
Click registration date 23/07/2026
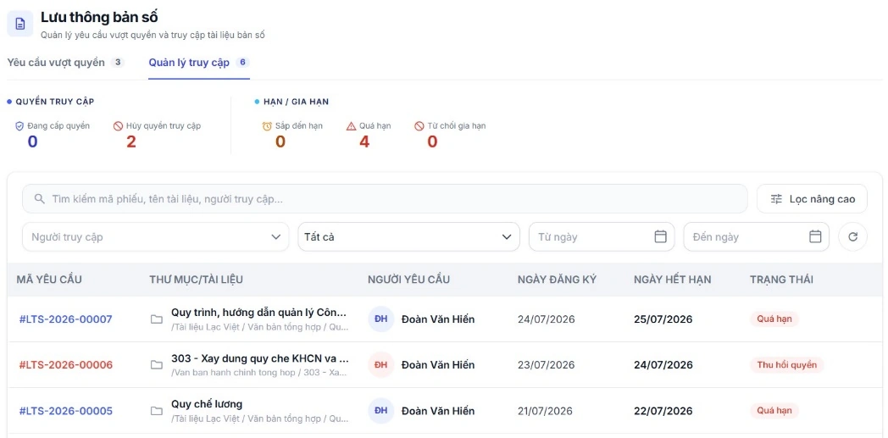[x=546, y=365]
